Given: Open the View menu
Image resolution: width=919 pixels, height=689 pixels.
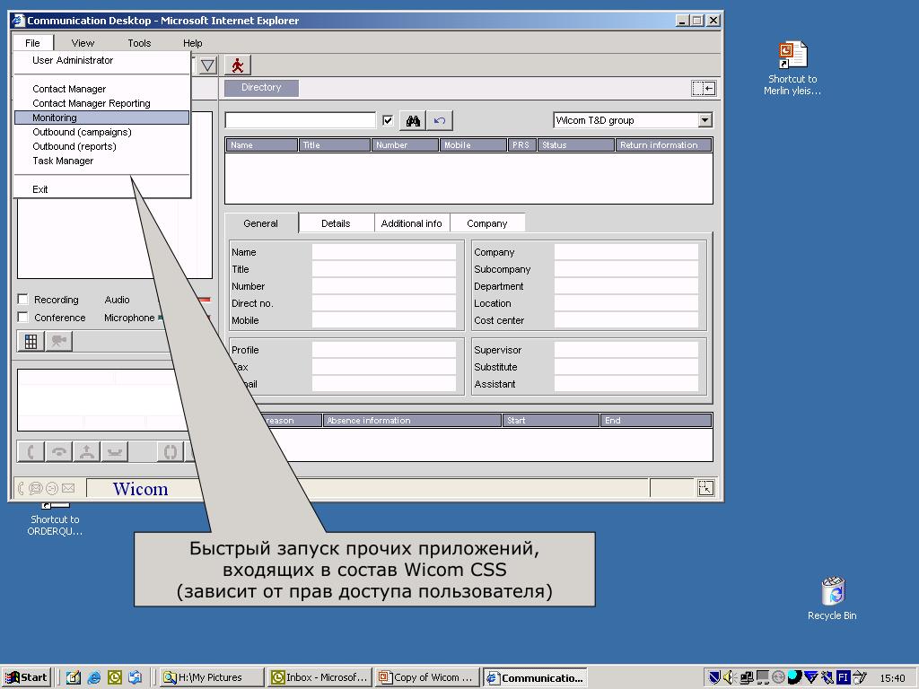Looking at the screenshot, I should pyautogui.click(x=83, y=43).
